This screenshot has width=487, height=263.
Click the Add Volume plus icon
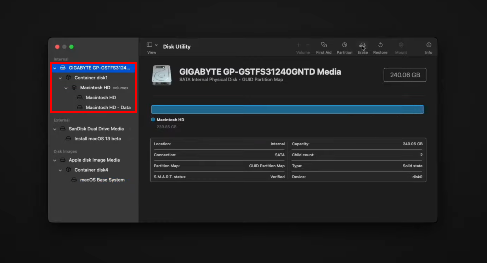[298, 45]
